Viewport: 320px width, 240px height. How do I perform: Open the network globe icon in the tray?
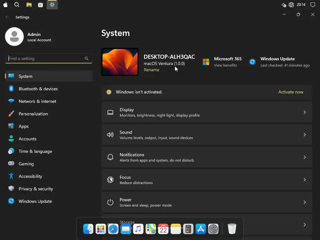(x=291, y=5)
